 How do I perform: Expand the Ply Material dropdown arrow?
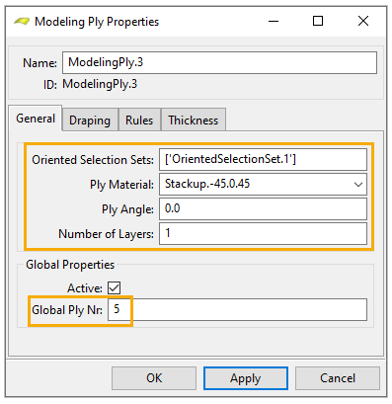[358, 185]
